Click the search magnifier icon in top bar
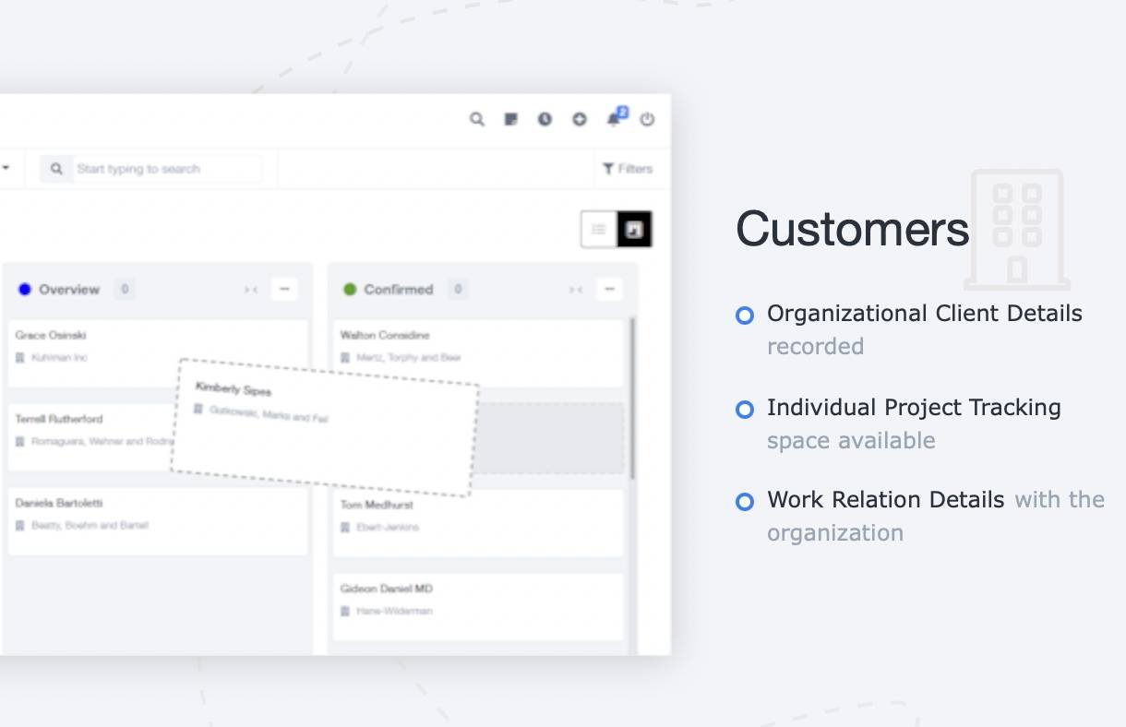This screenshot has width=1126, height=727. (476, 119)
